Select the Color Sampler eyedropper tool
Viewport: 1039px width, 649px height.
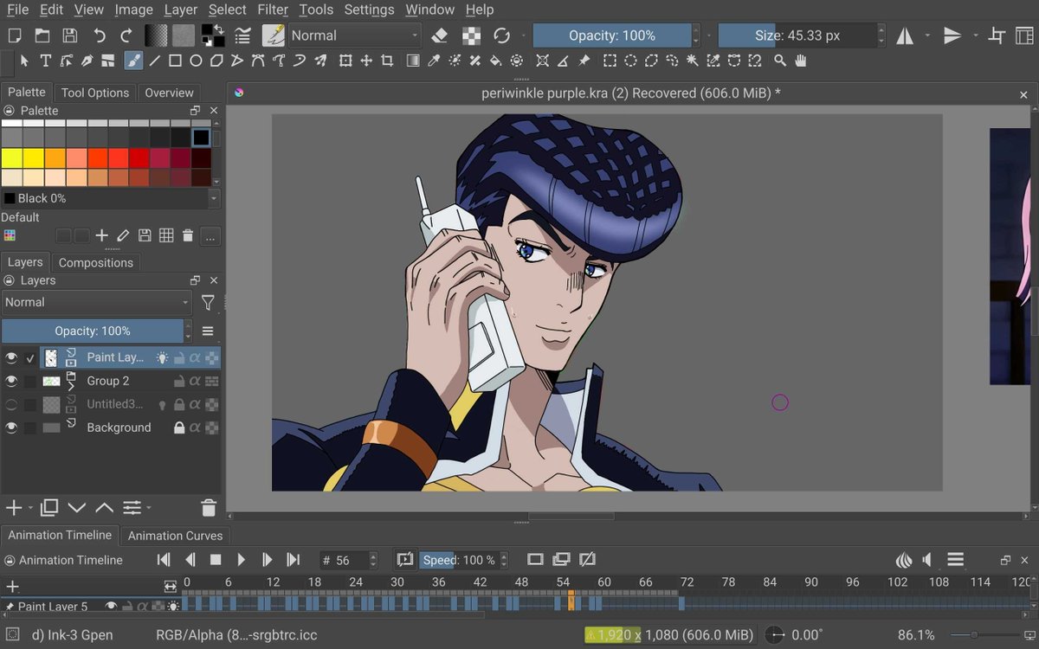[x=434, y=61]
